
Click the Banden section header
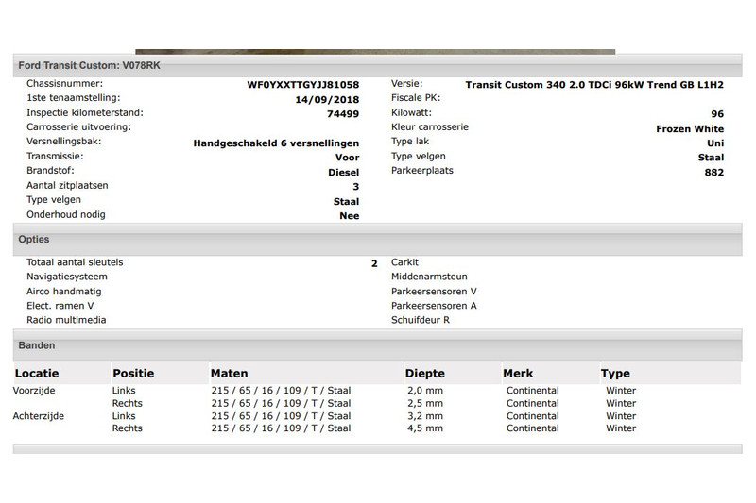(38, 346)
